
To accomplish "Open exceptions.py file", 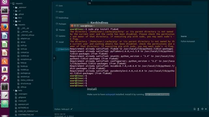I will (26, 59).
